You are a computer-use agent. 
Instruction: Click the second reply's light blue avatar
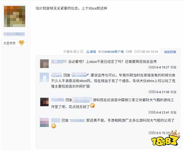click(44, 77)
